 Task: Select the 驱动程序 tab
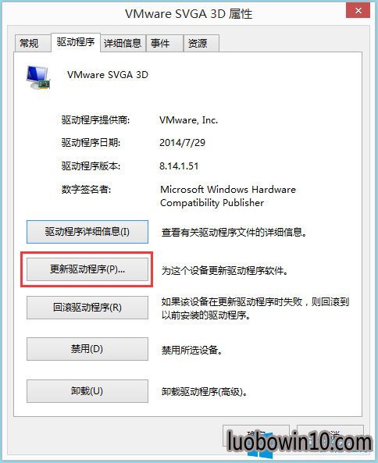tap(76, 42)
